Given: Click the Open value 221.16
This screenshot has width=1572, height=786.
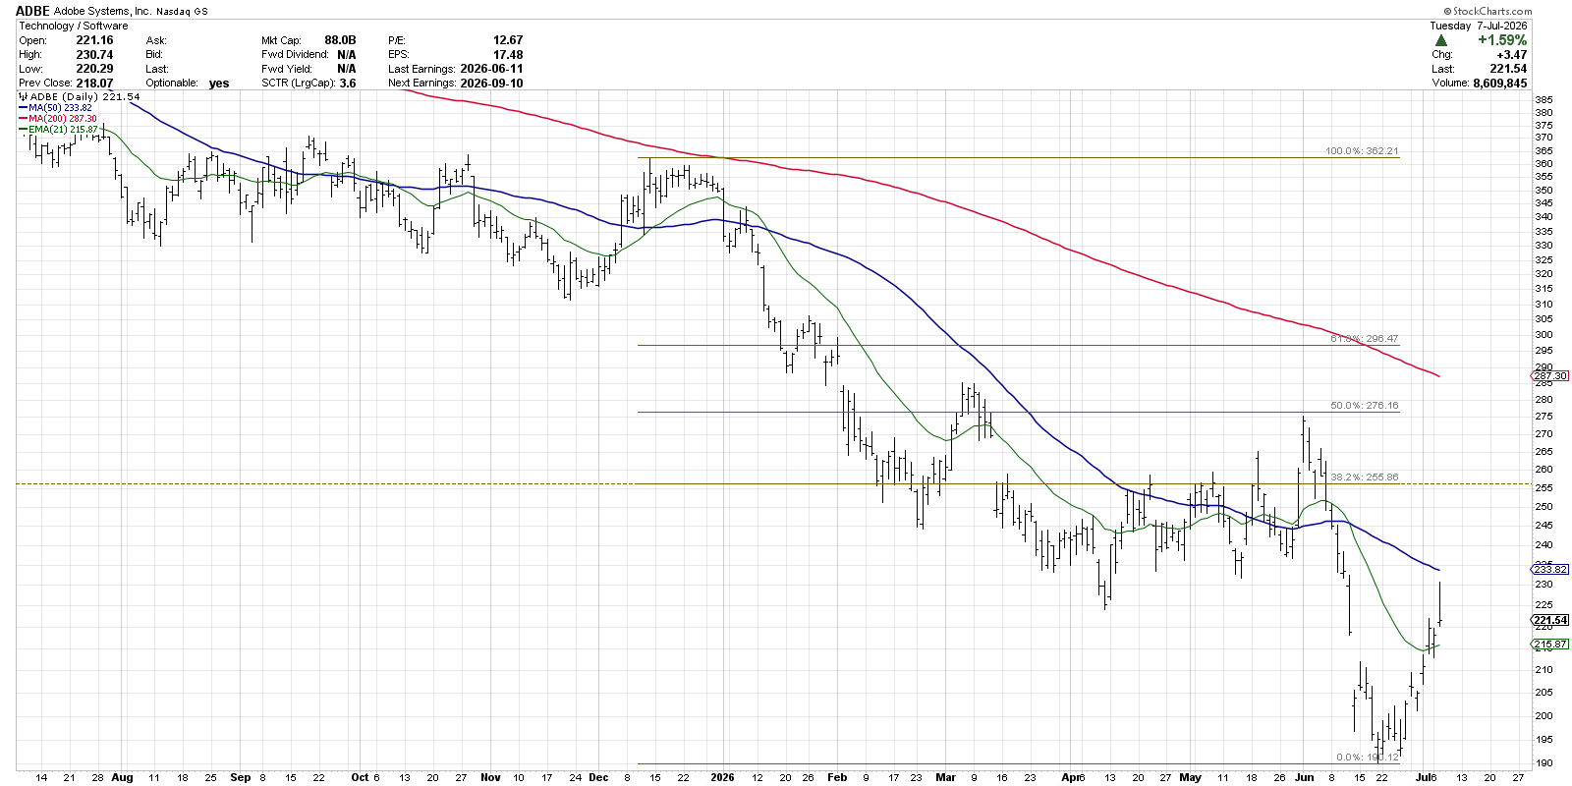Looking at the screenshot, I should (x=94, y=40).
